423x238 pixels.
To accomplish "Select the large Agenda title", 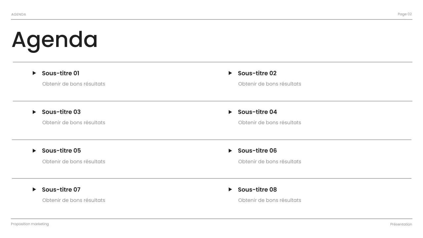I will point(55,40).
